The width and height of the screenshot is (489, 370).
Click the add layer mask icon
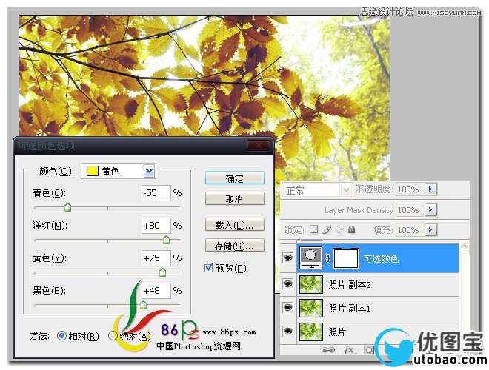(x=369, y=350)
